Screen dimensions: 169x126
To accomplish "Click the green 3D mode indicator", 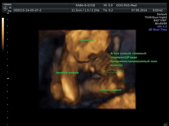I will click(165, 124).
